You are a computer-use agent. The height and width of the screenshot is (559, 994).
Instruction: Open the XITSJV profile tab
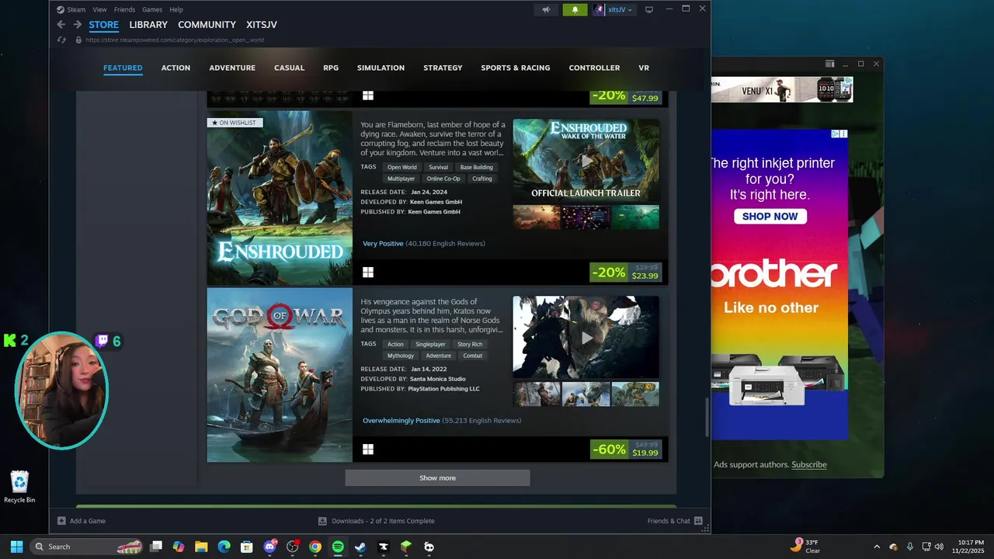262,25
